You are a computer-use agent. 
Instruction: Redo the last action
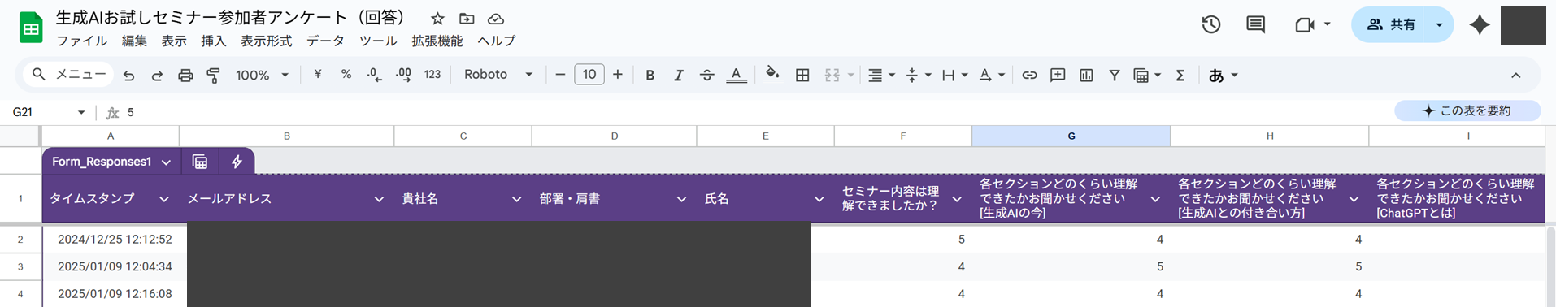[x=157, y=75]
